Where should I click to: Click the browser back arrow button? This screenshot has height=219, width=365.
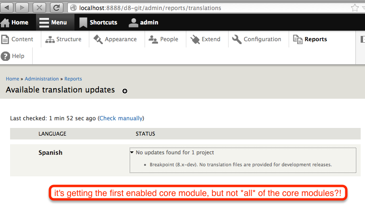pos(7,8)
